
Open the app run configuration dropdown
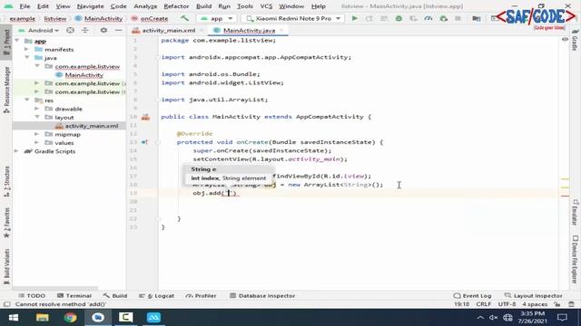point(216,18)
